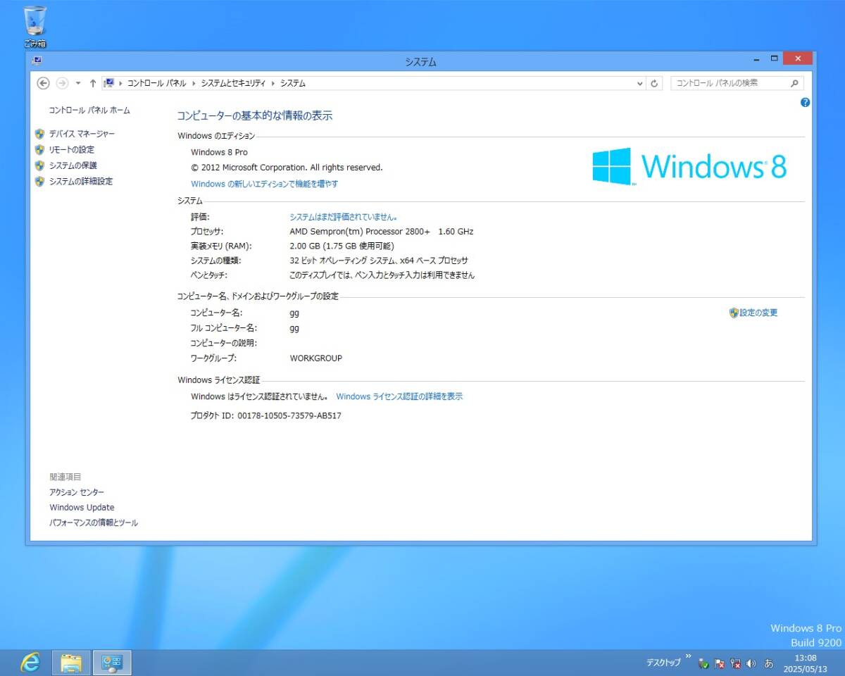
Task: Click the ごみ箱 desktop icon
Action: click(x=35, y=27)
